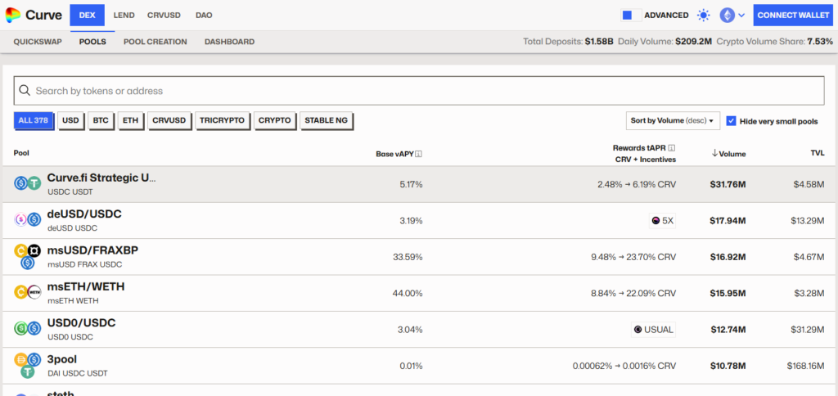Viewport: 838px width, 396px height.
Task: Click the USDC icon in deUSD/USDC row
Action: point(34,220)
